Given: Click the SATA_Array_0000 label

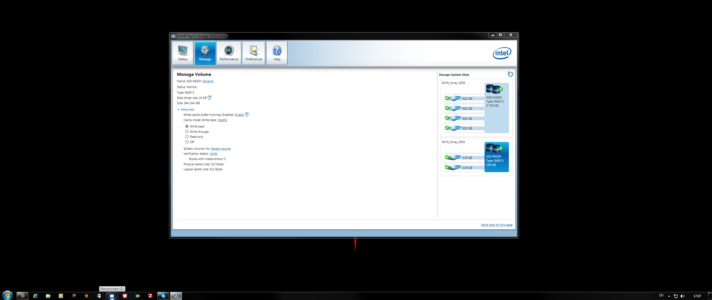Looking at the screenshot, I should coord(453,83).
